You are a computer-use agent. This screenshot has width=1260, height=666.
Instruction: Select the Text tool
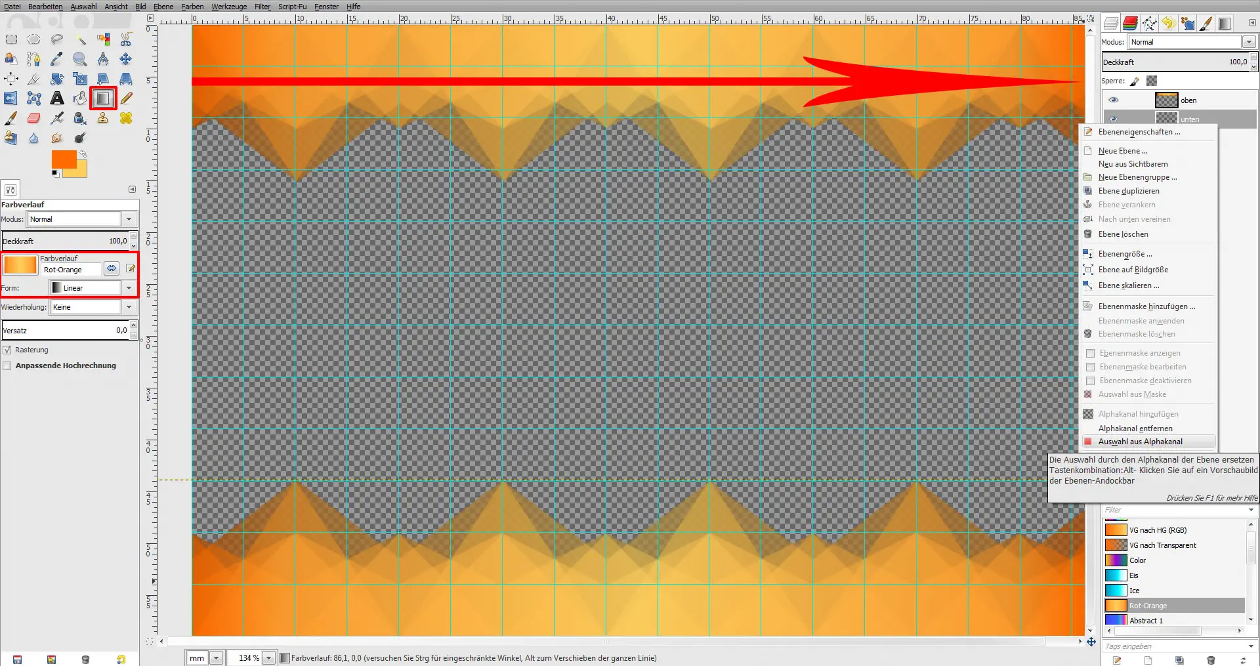pos(57,98)
